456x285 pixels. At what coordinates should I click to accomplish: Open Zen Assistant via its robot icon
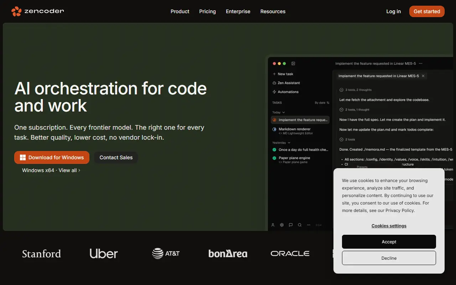[274, 83]
